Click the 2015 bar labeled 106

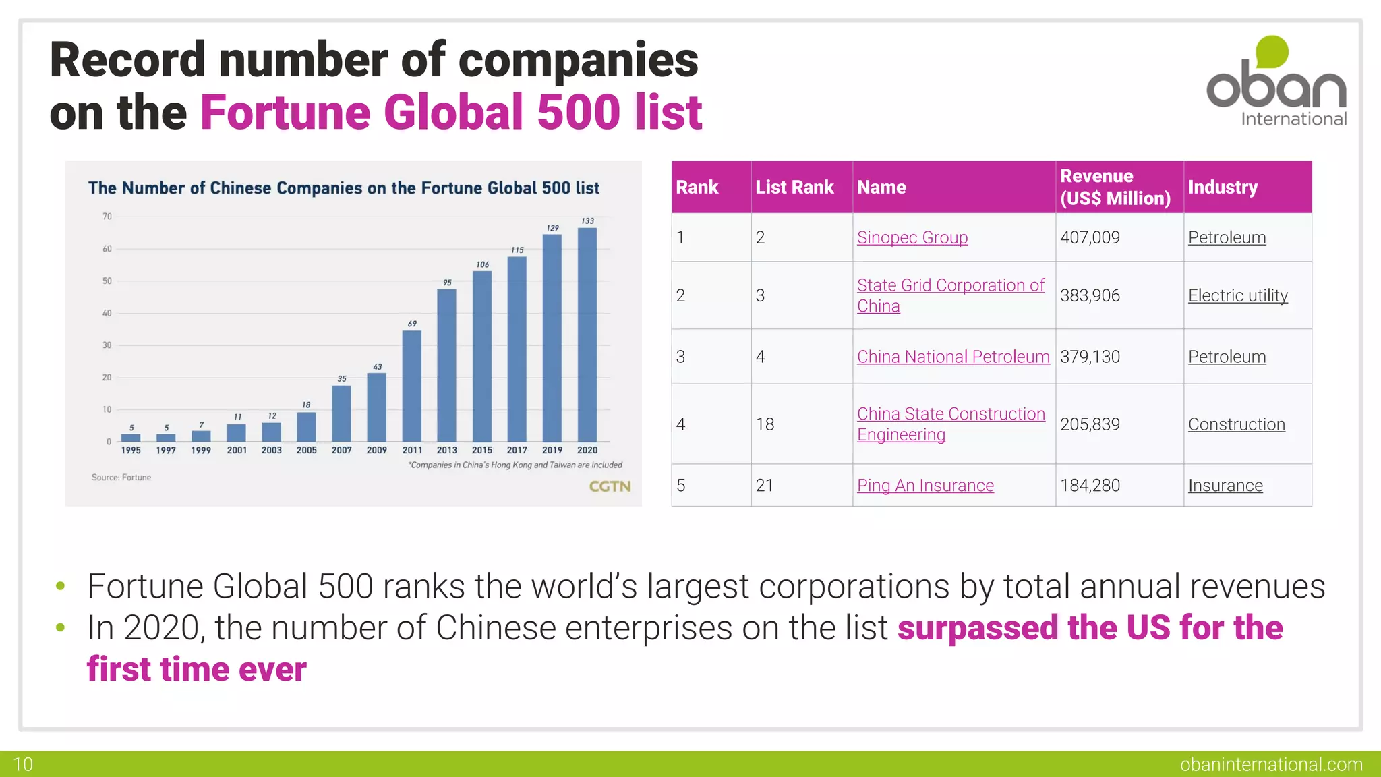tap(482, 357)
